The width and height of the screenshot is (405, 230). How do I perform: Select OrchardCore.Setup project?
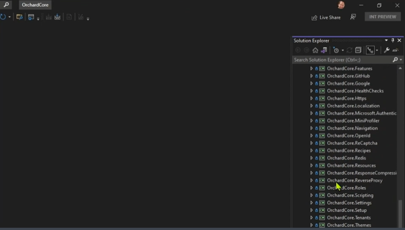(x=347, y=210)
